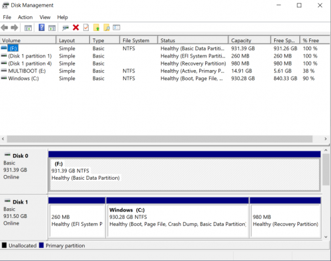Click the black Unallocated legend swatch
The image size is (331, 261).
click(4, 245)
